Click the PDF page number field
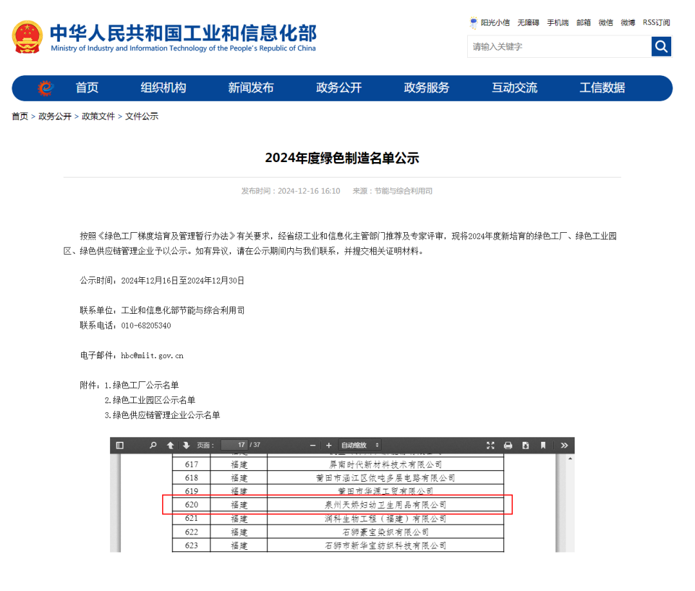Screen dimensions: 695x591 pyautogui.click(x=234, y=445)
